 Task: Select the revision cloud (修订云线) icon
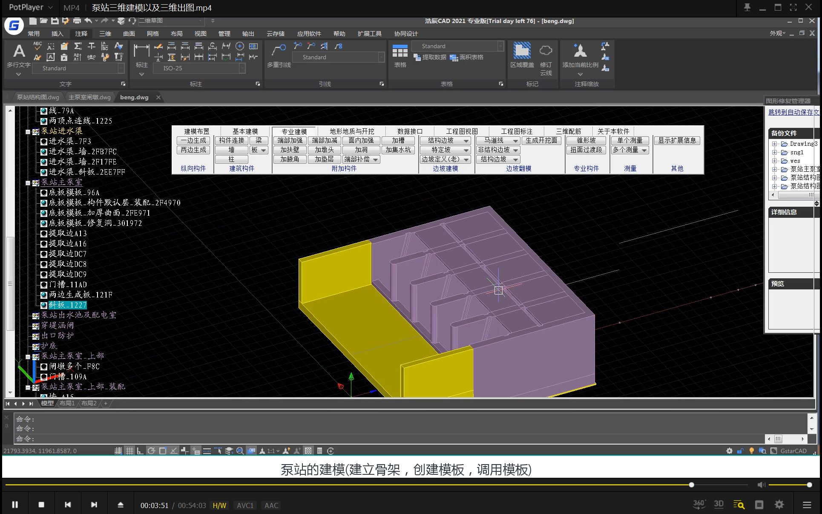pos(546,51)
